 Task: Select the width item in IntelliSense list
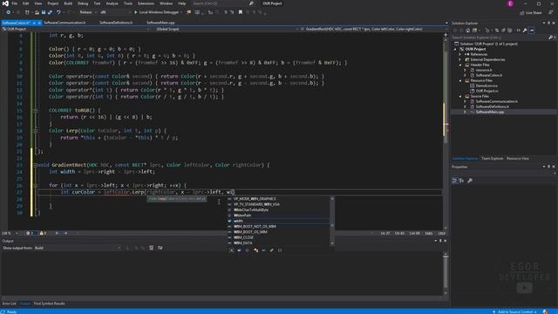point(279,221)
